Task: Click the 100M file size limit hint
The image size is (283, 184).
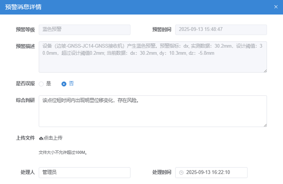Action: coord(63,153)
